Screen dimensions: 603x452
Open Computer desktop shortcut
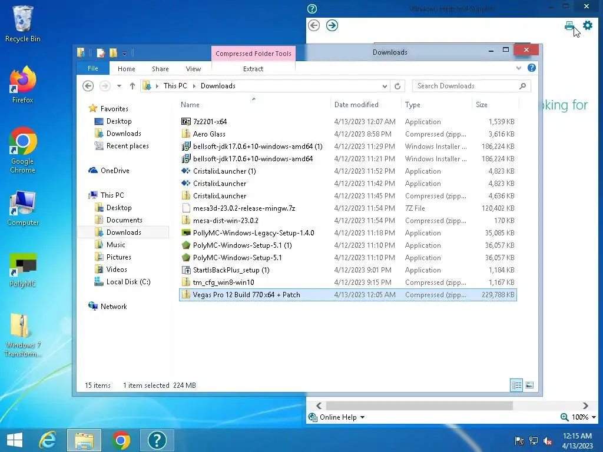[x=23, y=208]
